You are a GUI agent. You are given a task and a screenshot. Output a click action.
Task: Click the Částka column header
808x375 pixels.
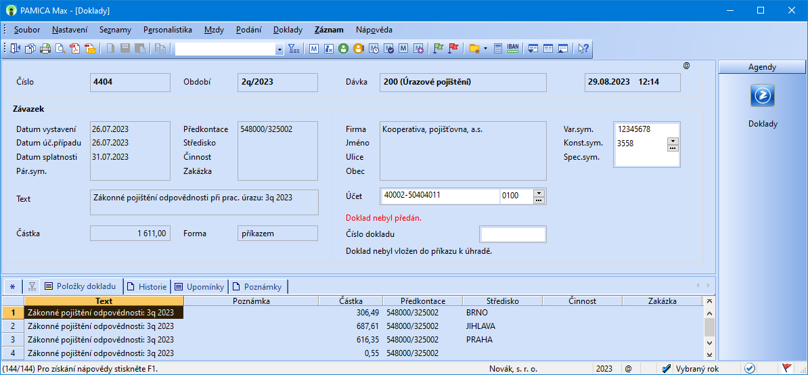351,301
